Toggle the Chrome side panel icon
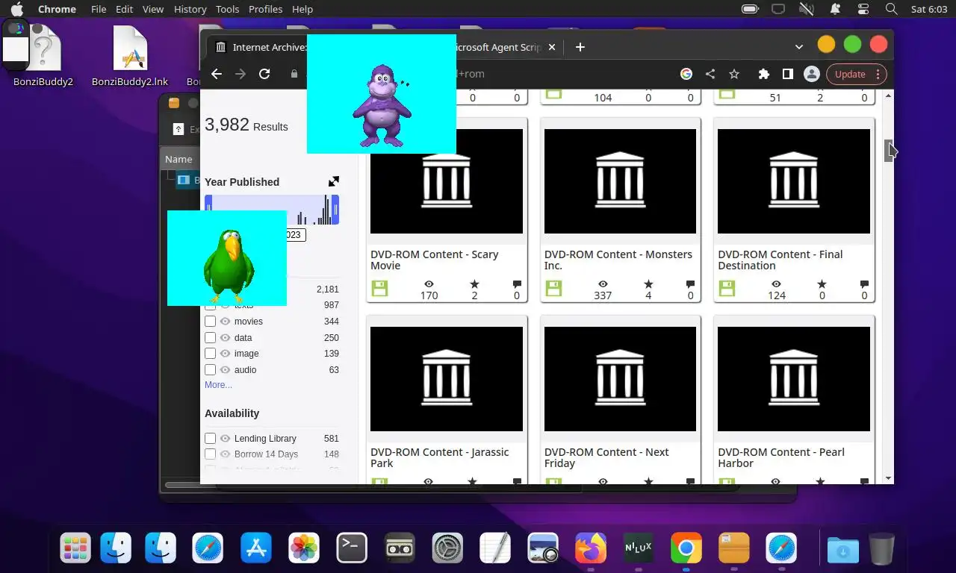The height and width of the screenshot is (573, 956). point(787,74)
